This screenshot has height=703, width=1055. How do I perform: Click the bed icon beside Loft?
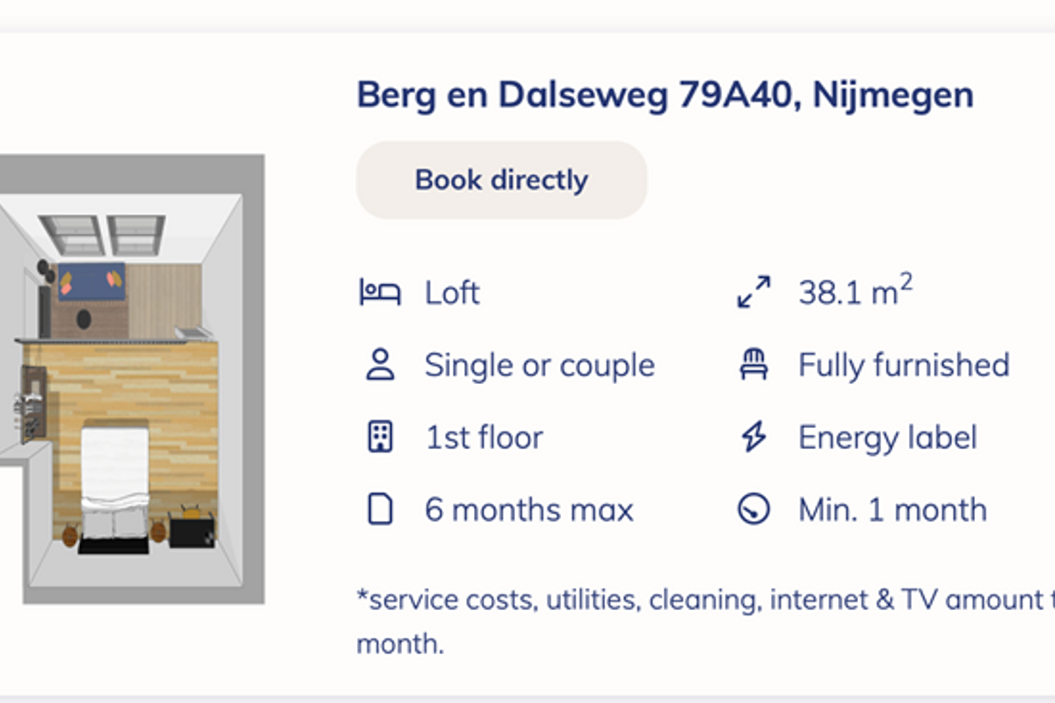380,292
